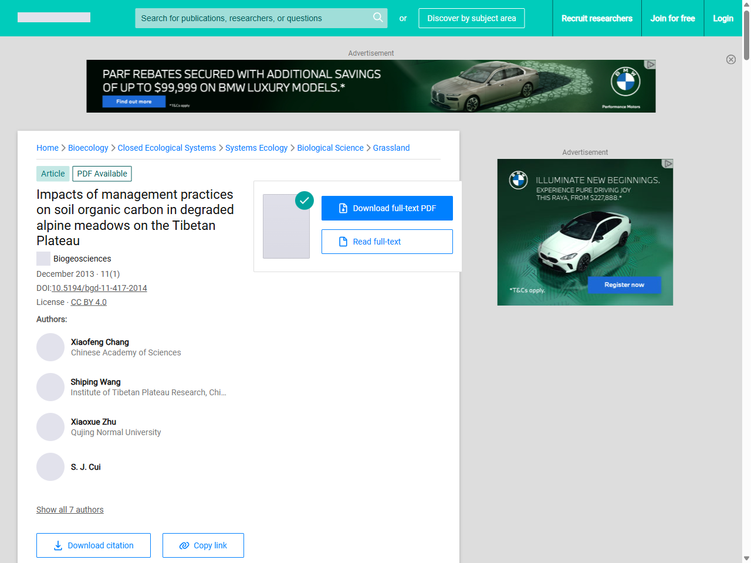This screenshot has width=751, height=563.
Task: Go to the Bioecology breadcrumb
Action: coord(88,148)
